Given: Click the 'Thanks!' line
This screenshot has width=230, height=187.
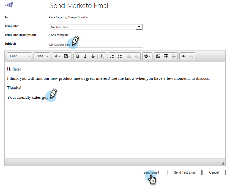Looking at the screenshot, I should (14, 88).
